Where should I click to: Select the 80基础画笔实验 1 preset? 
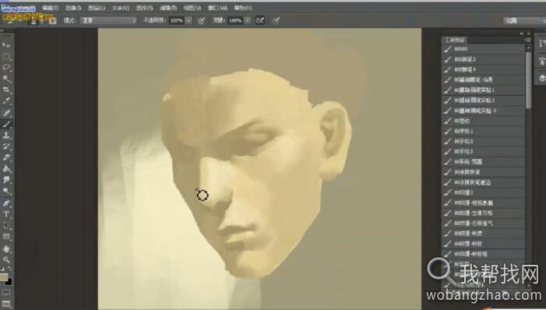coord(484,90)
